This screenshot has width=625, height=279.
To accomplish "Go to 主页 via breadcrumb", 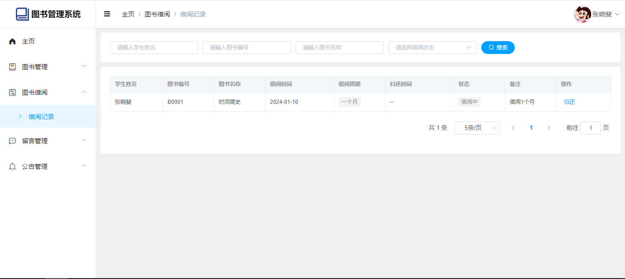I will pyautogui.click(x=128, y=14).
